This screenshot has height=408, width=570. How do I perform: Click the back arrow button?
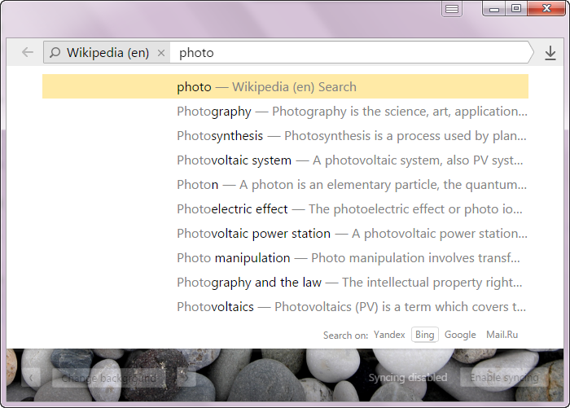pyautogui.click(x=28, y=52)
